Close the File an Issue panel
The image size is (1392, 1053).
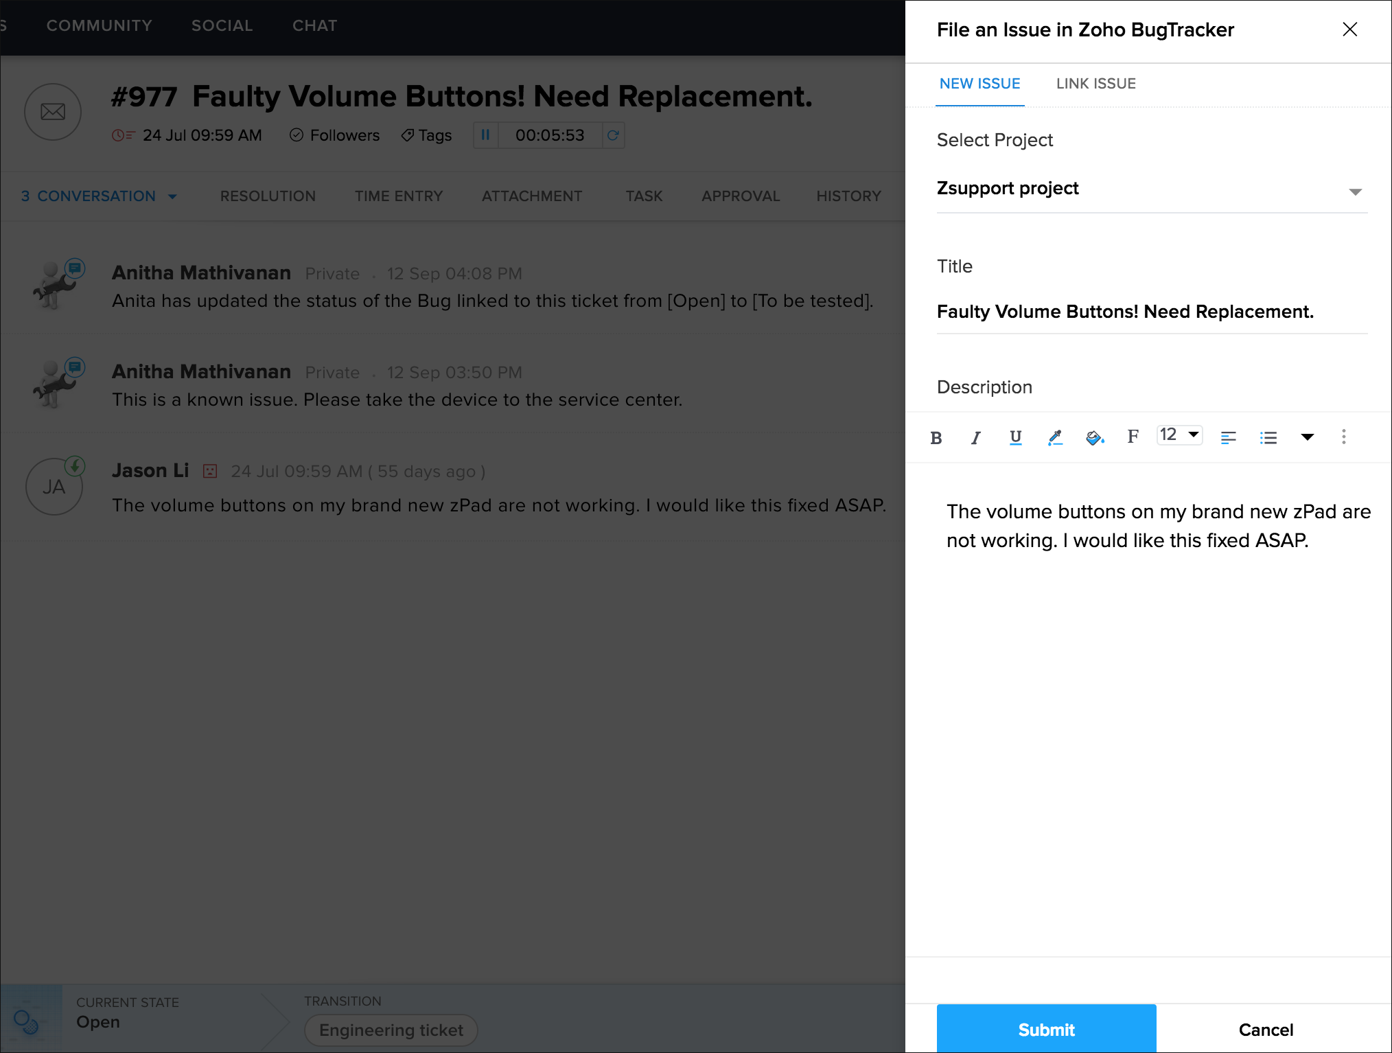tap(1349, 30)
